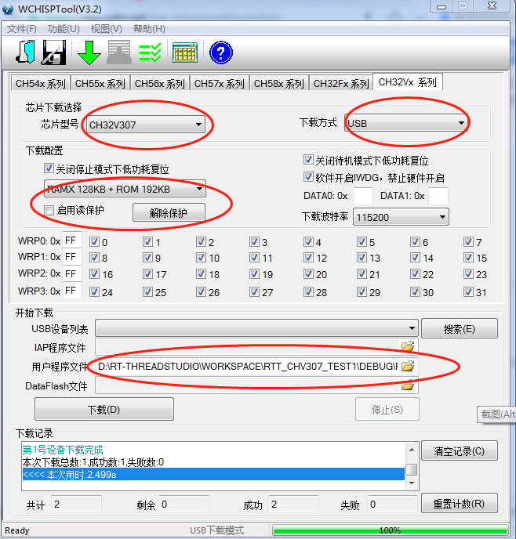The height and width of the screenshot is (539, 516).
Task: Click the 搜索(E) button
Action: click(x=460, y=328)
